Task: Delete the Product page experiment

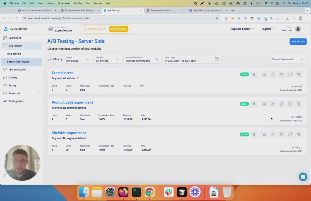Action: pos(299,104)
